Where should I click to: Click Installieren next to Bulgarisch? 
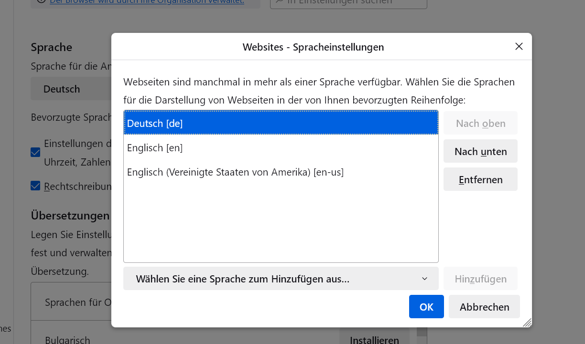(x=374, y=339)
